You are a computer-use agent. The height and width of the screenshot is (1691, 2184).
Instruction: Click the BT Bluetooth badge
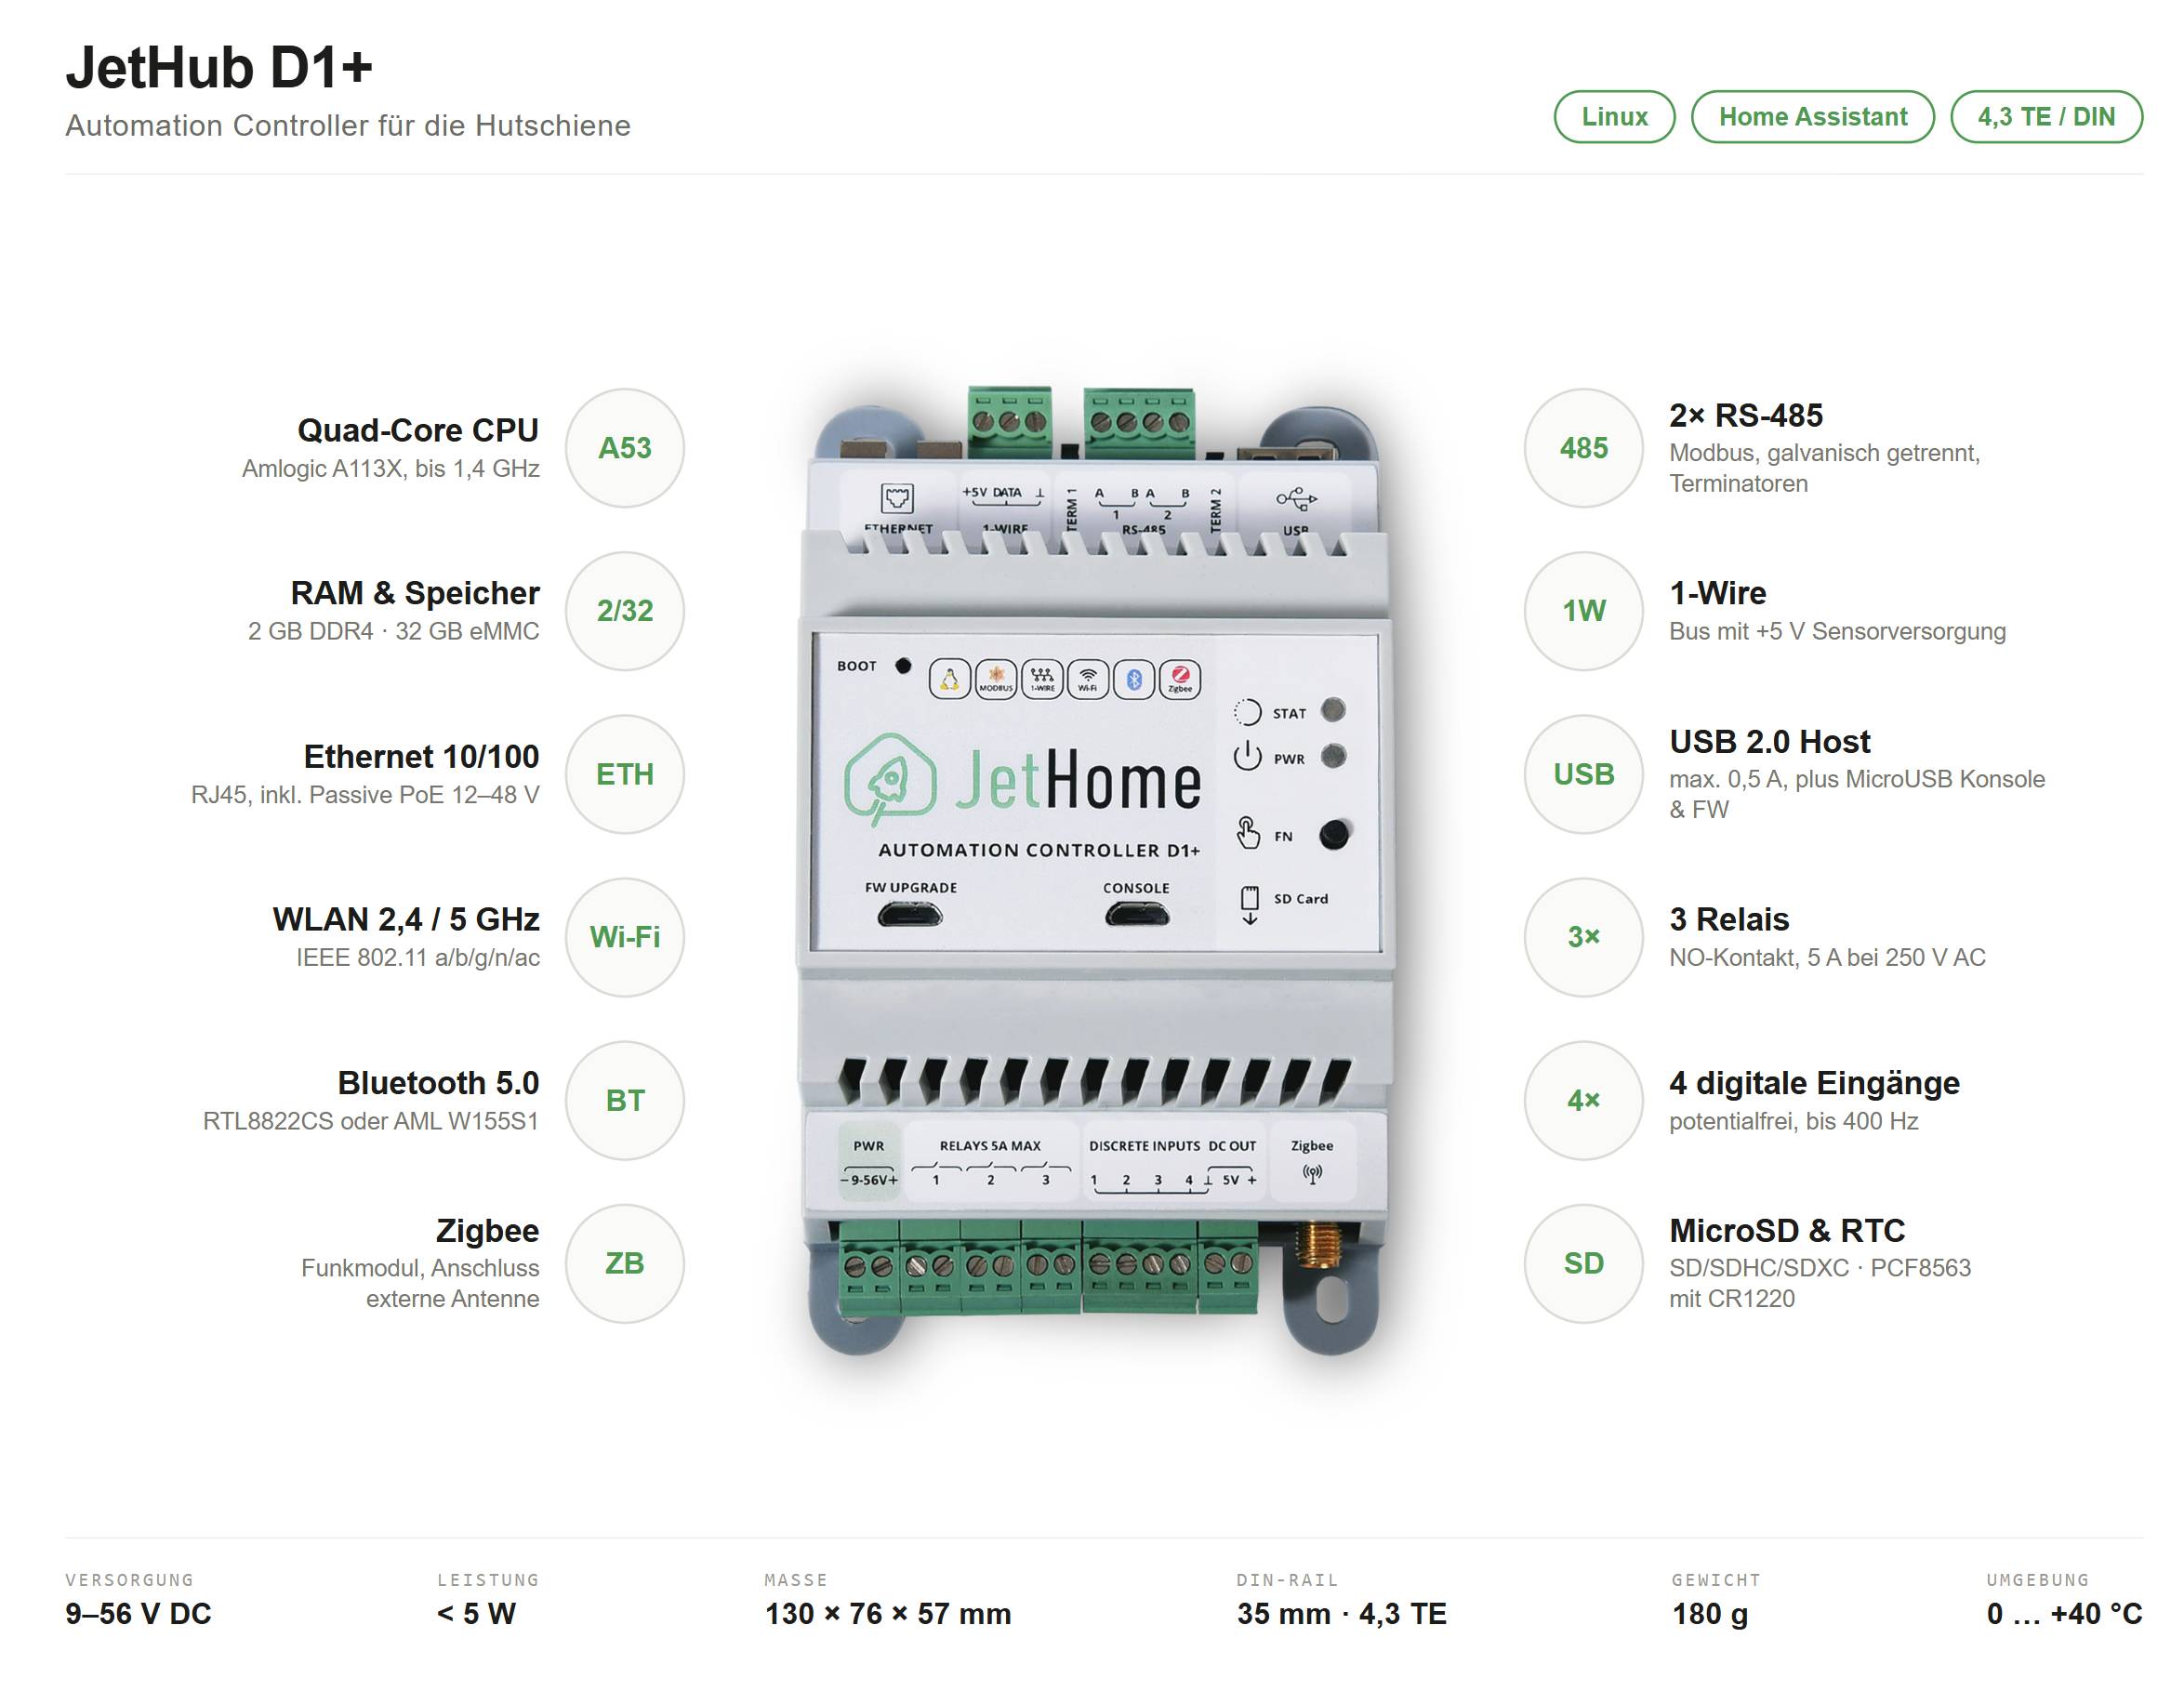pyautogui.click(x=625, y=1100)
